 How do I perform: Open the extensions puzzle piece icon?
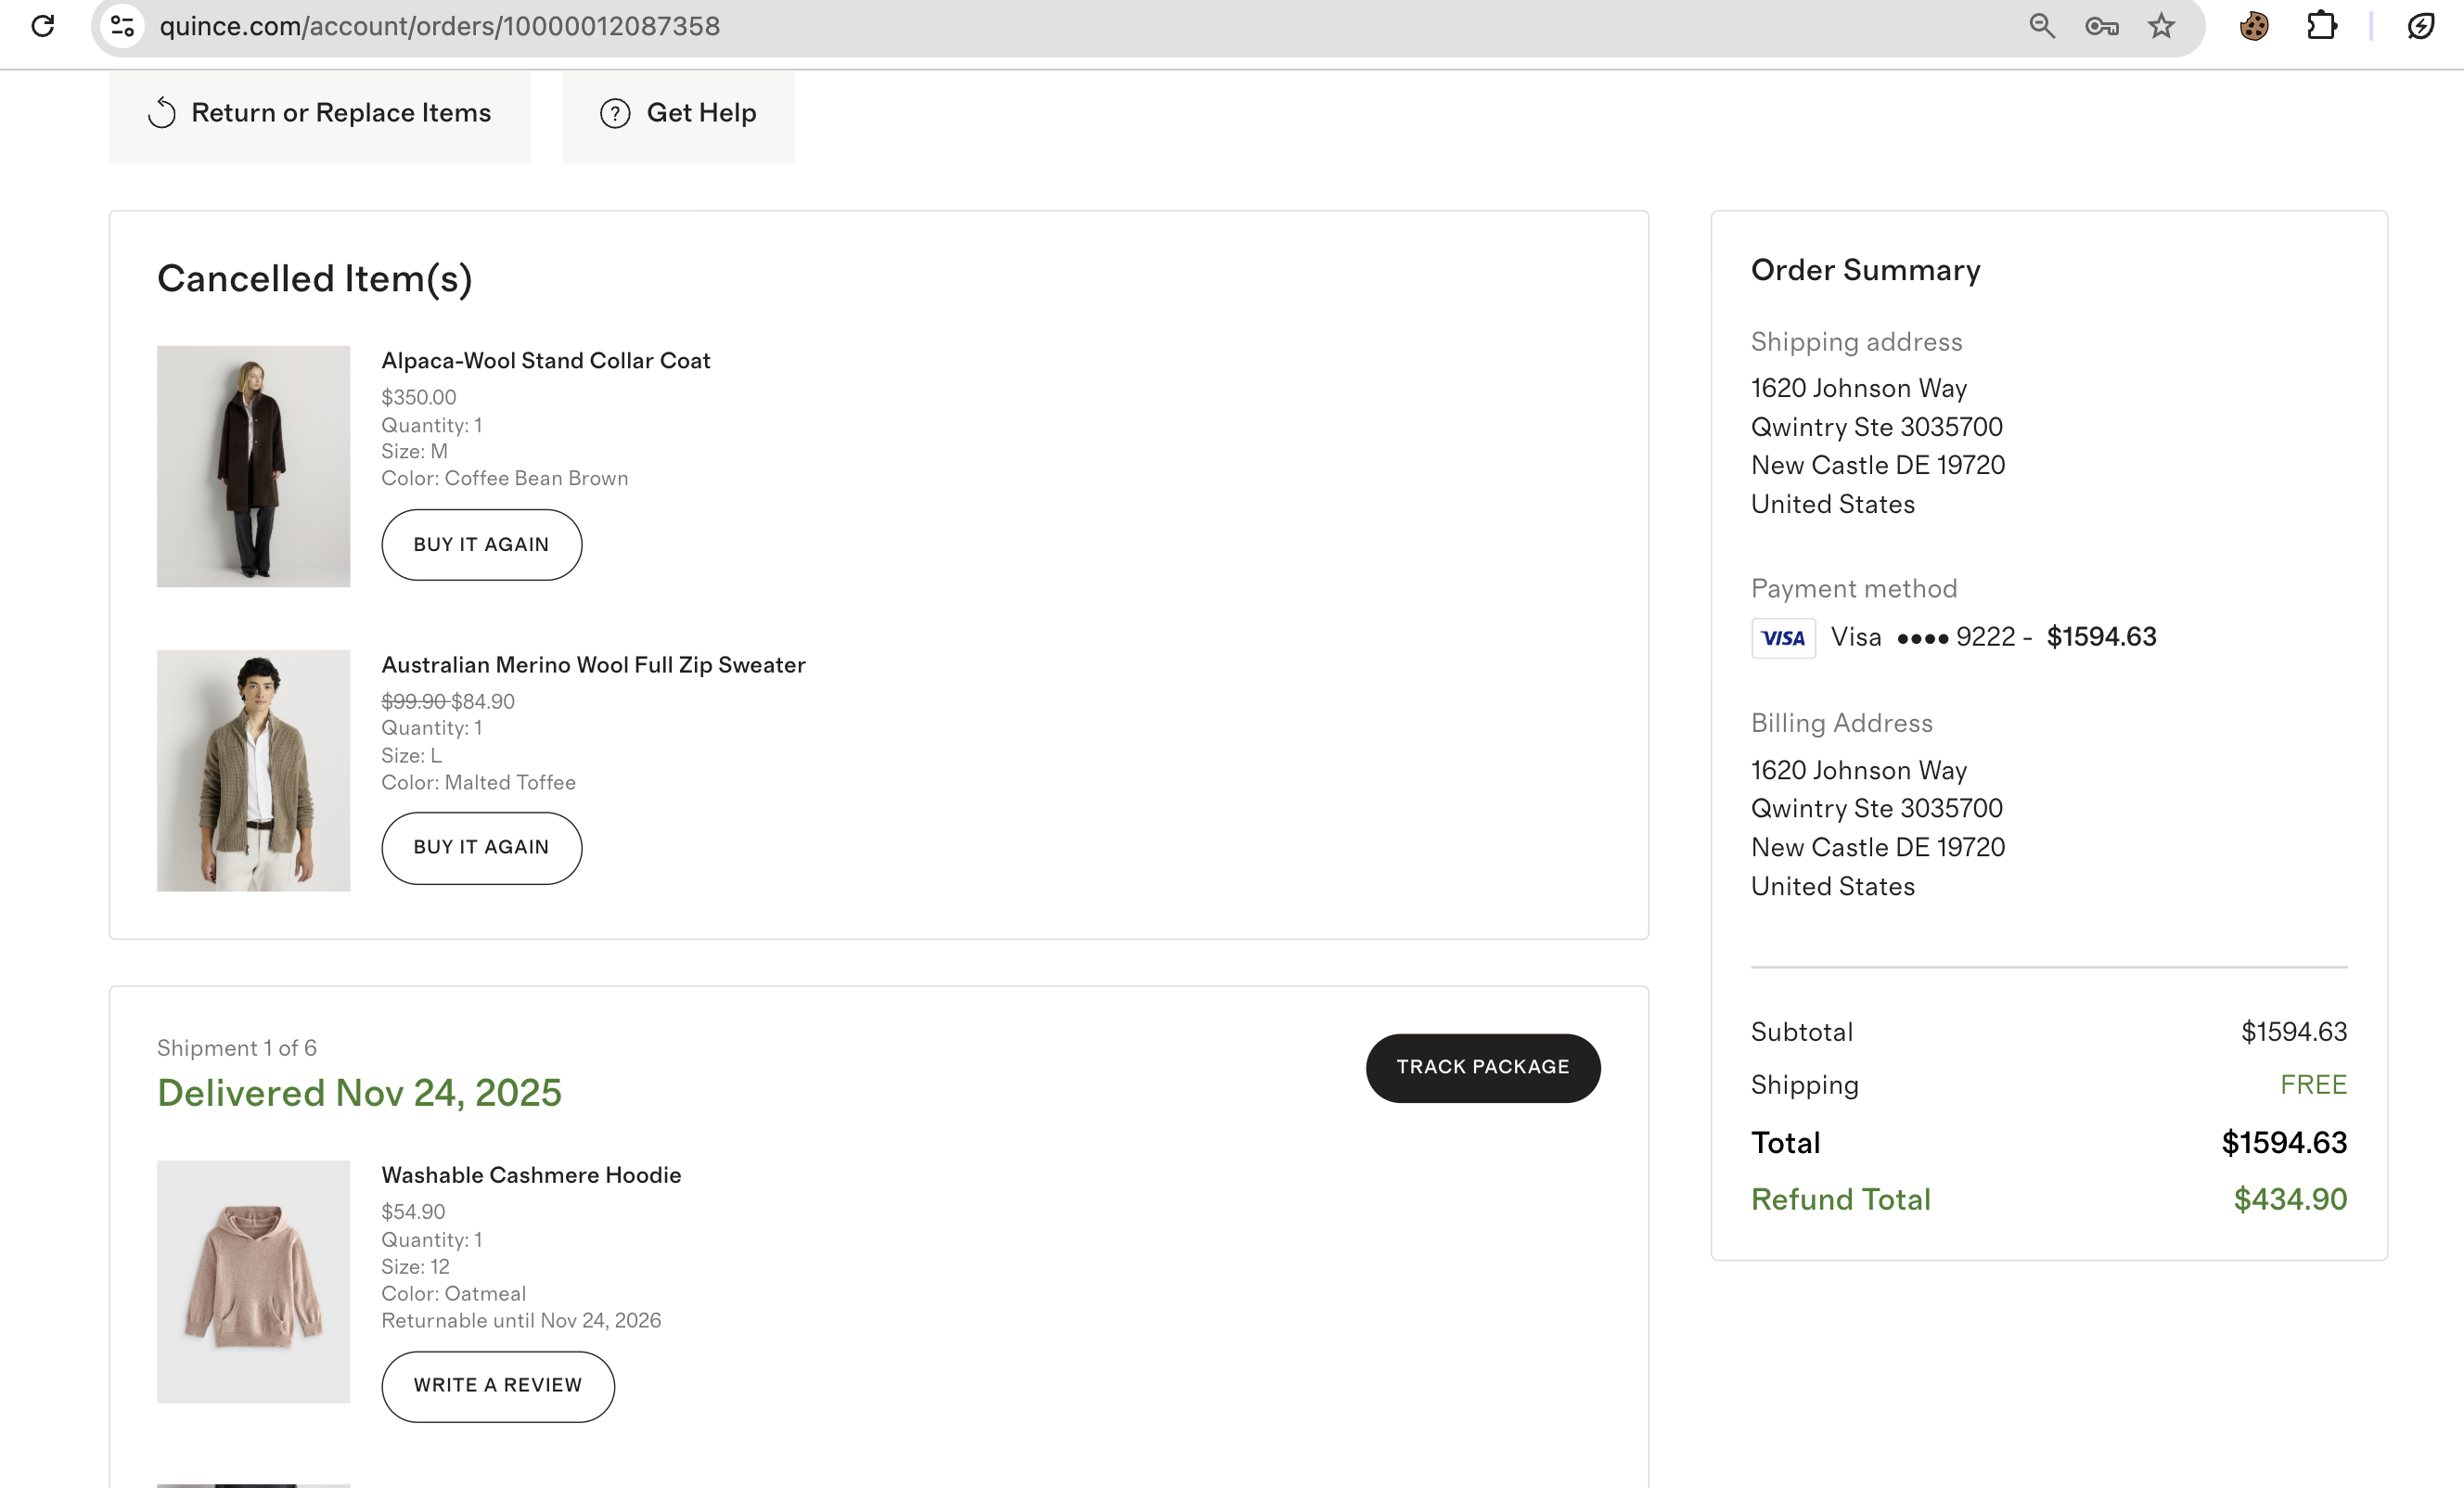(2321, 26)
